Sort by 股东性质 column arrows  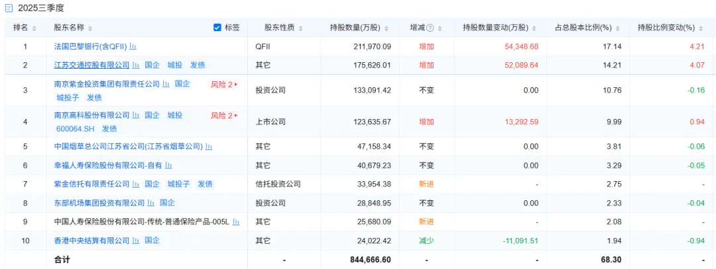[301, 28]
